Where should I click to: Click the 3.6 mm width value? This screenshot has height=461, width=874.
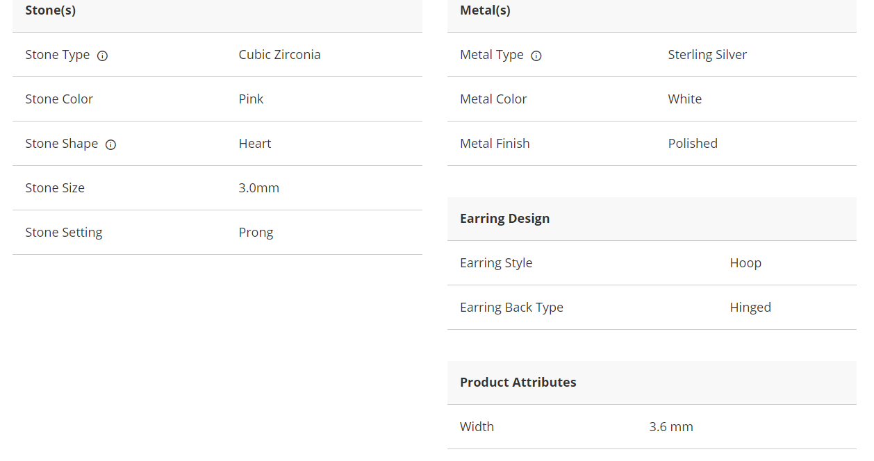(x=671, y=427)
